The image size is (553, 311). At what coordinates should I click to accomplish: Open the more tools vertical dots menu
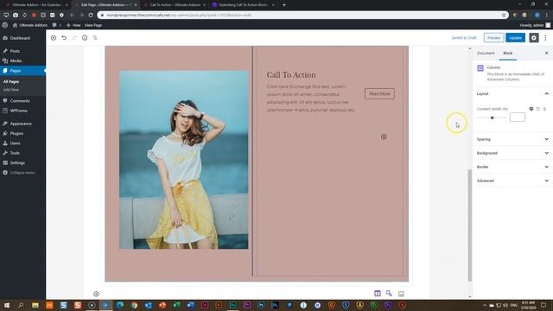(545, 38)
